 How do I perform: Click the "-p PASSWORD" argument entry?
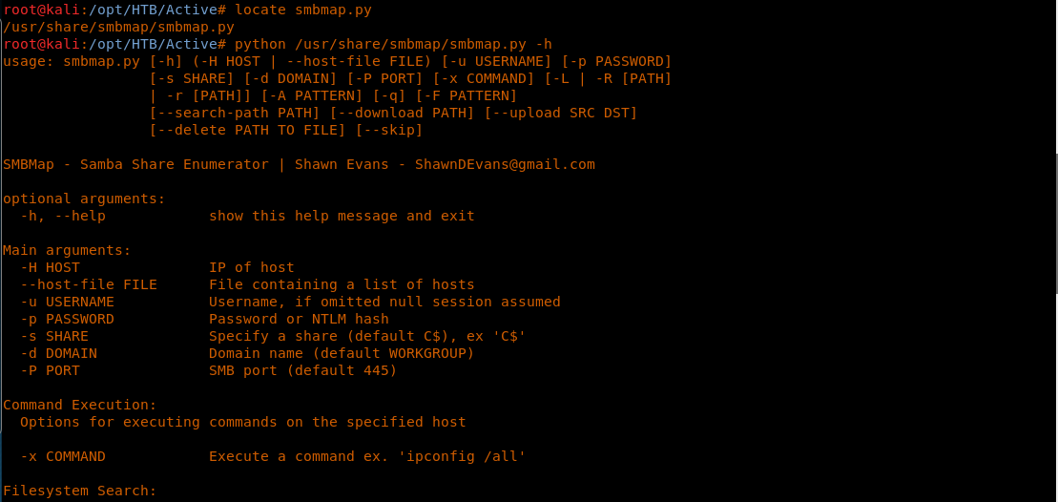(x=67, y=319)
